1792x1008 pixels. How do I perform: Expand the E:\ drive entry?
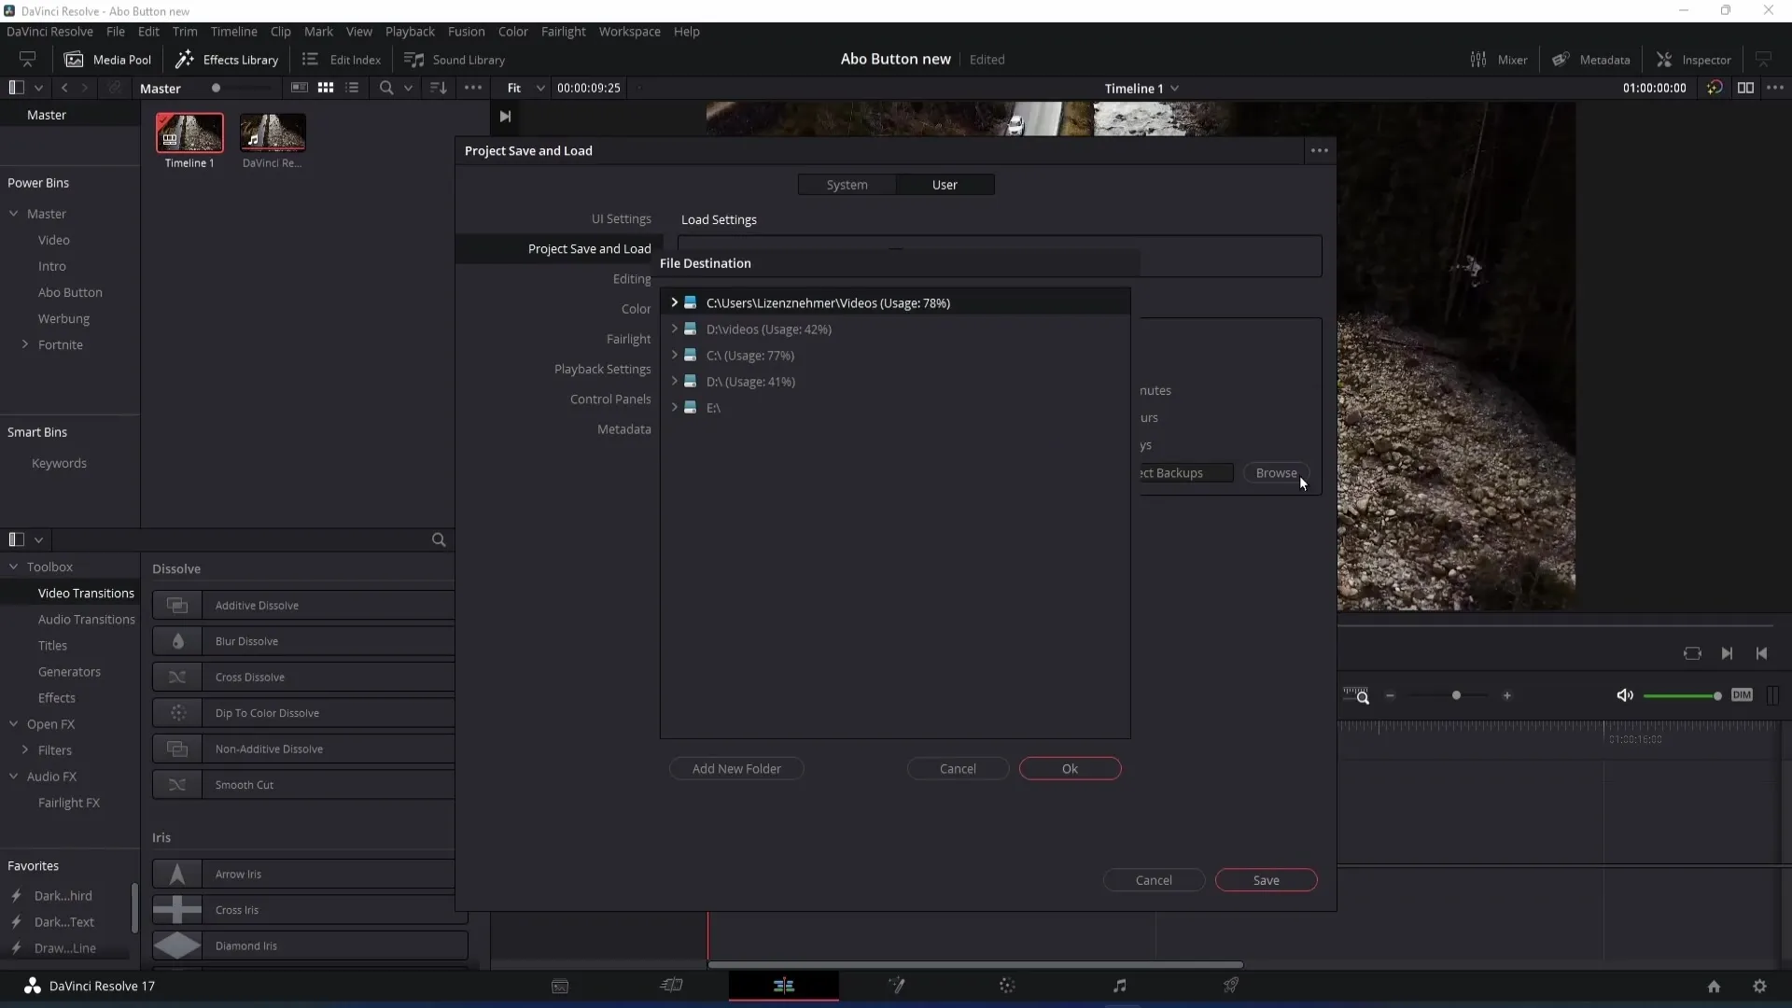[x=675, y=407]
